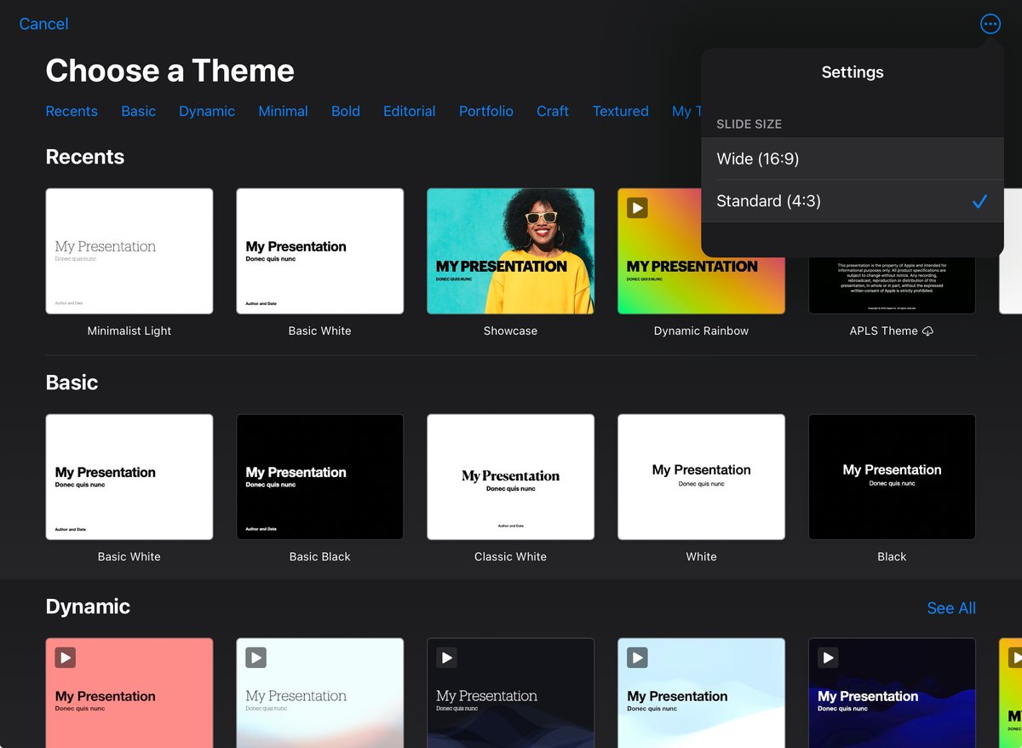The width and height of the screenshot is (1022, 748).
Task: Choose the Black theme thumbnail
Action: point(892,477)
